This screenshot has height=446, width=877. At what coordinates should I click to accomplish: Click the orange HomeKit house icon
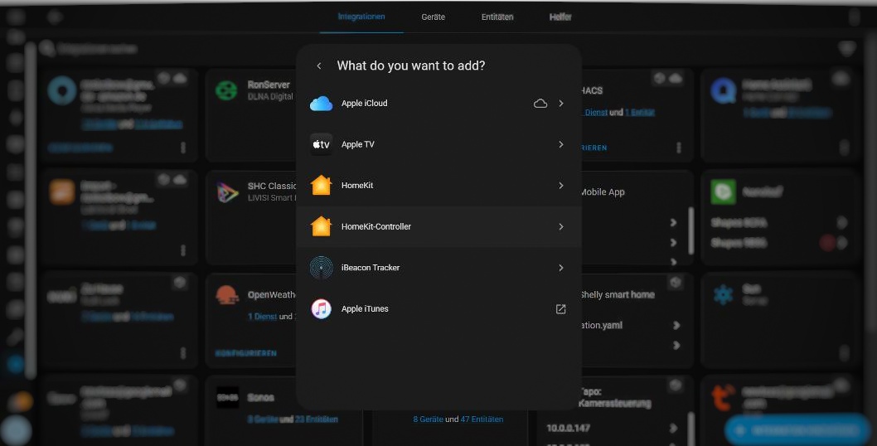point(321,185)
